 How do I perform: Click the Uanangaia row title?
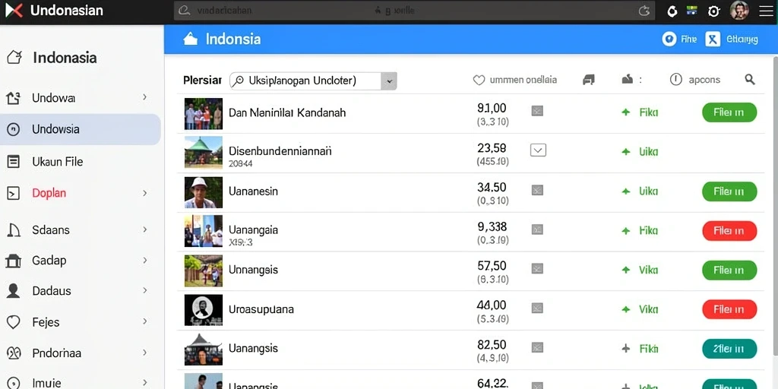pos(253,229)
